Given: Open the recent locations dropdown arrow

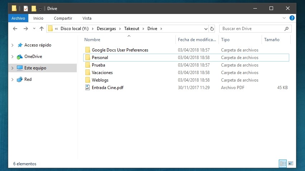Looking at the screenshot, I should (x=34, y=29).
